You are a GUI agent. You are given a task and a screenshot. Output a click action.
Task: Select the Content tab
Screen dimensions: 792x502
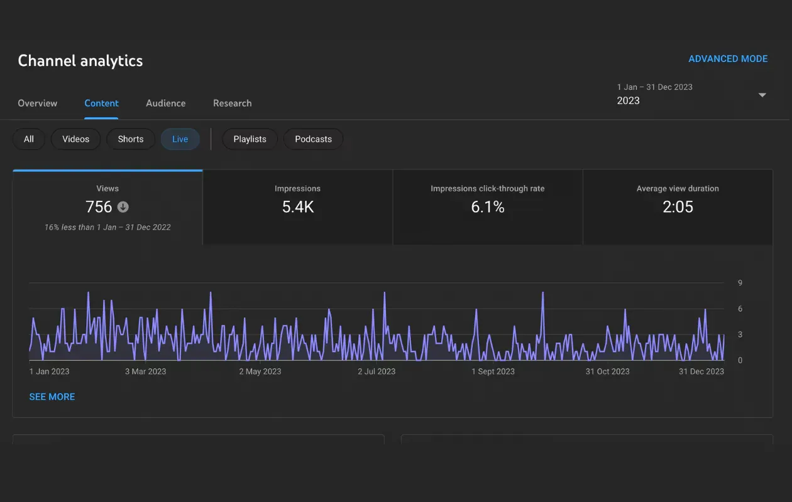[x=101, y=103]
